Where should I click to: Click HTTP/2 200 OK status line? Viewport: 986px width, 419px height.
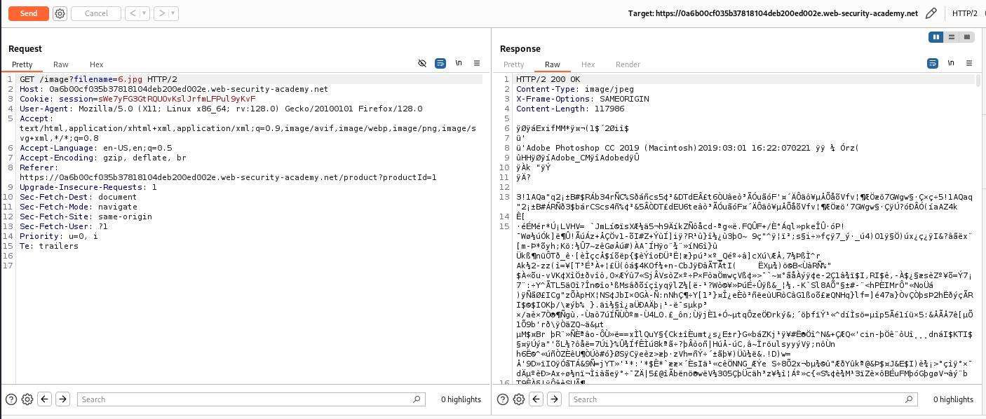point(548,79)
